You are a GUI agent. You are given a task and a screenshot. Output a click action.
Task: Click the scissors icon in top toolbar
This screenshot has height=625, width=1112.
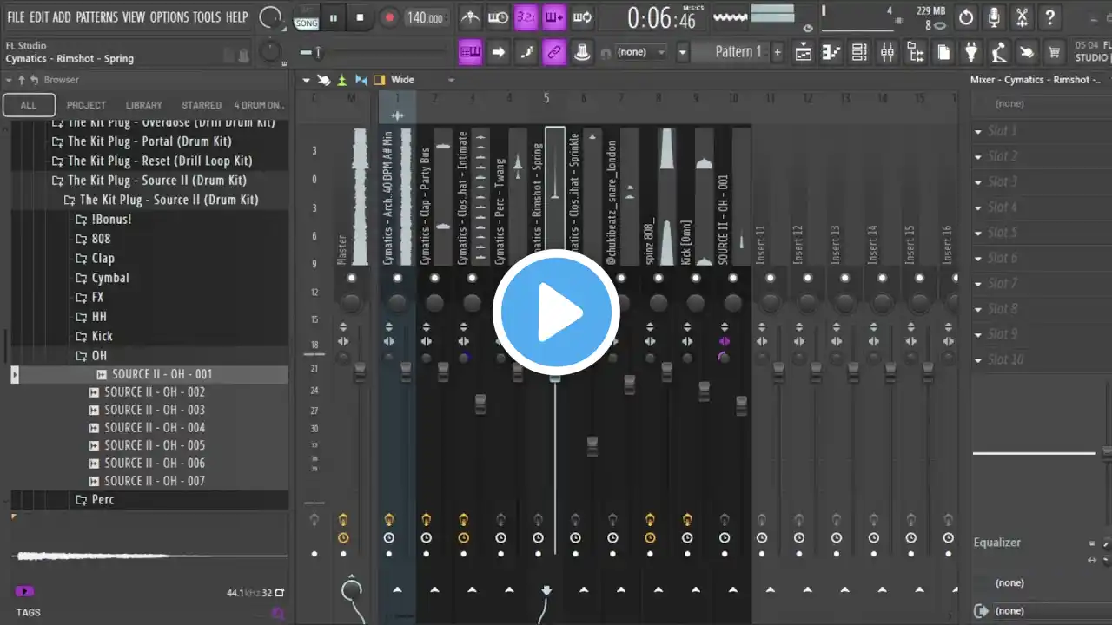(1023, 17)
